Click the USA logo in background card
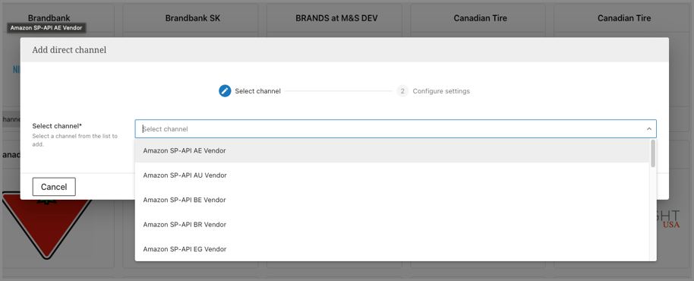This screenshot has width=694, height=281. click(x=671, y=225)
